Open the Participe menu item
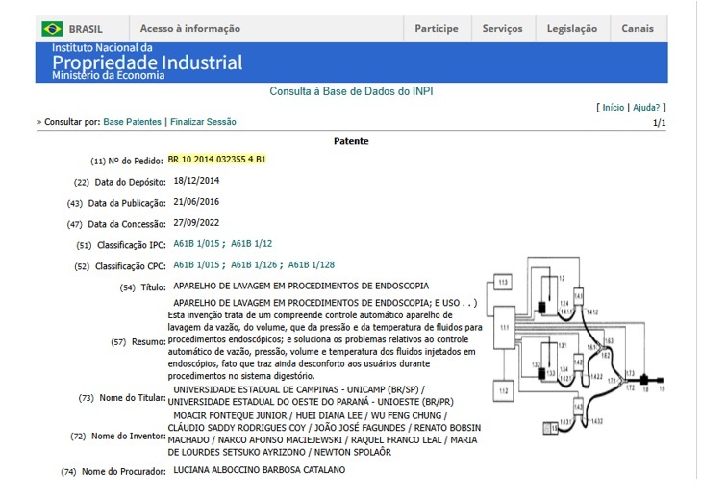 [437, 28]
